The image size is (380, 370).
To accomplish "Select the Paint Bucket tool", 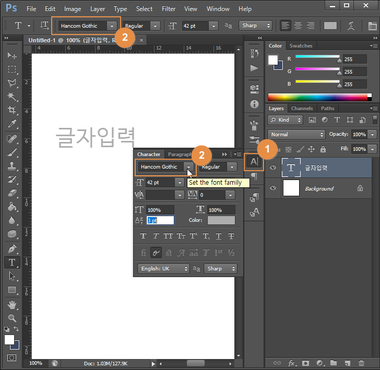I will tap(12, 207).
